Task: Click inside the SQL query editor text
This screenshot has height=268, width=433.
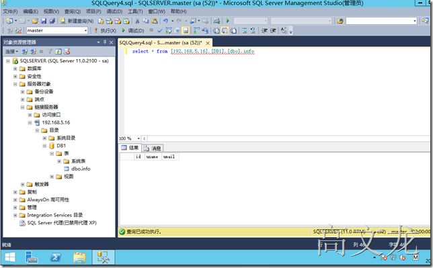Action: (x=194, y=51)
